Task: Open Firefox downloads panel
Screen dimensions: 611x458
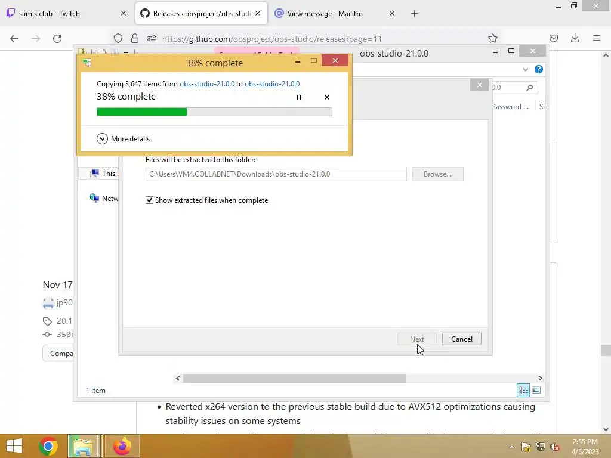Action: 575,38
